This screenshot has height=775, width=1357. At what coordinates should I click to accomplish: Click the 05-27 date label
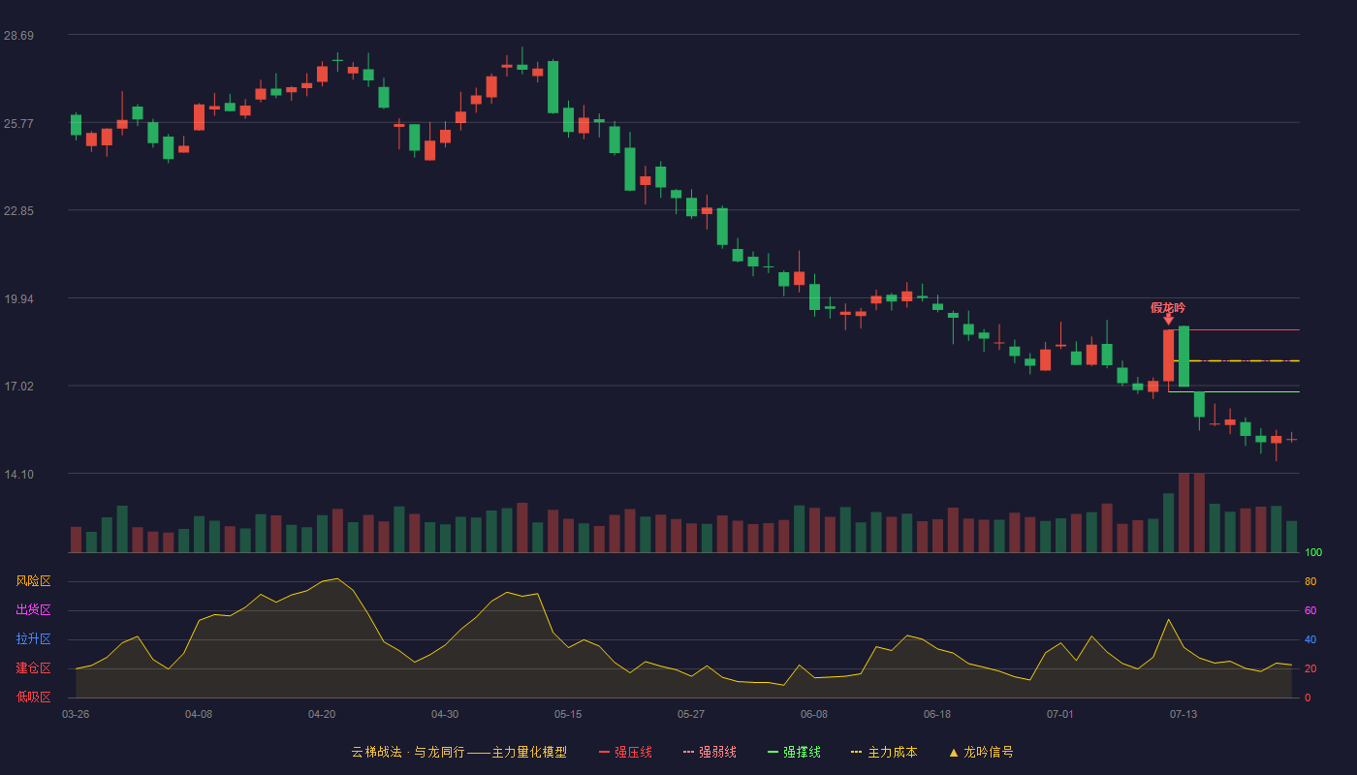tap(691, 714)
